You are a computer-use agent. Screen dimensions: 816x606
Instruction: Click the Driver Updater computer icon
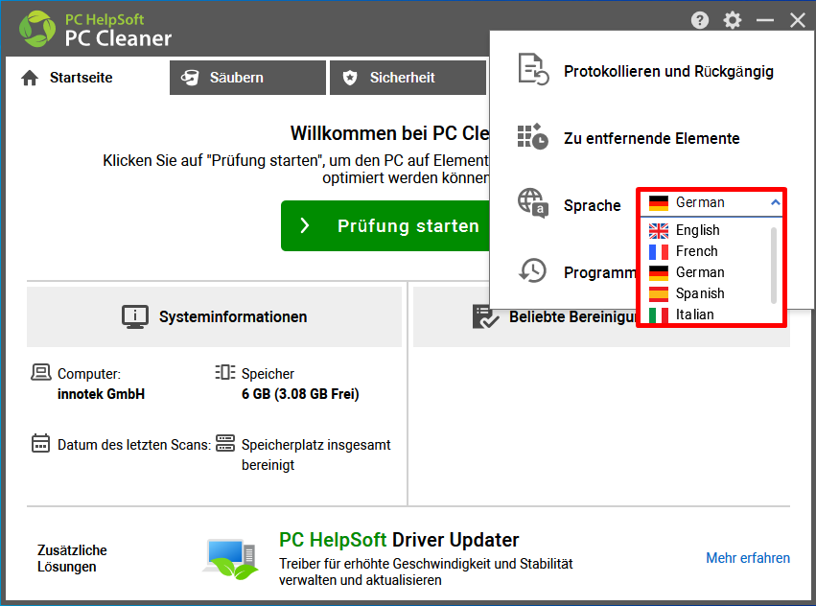click(230, 559)
